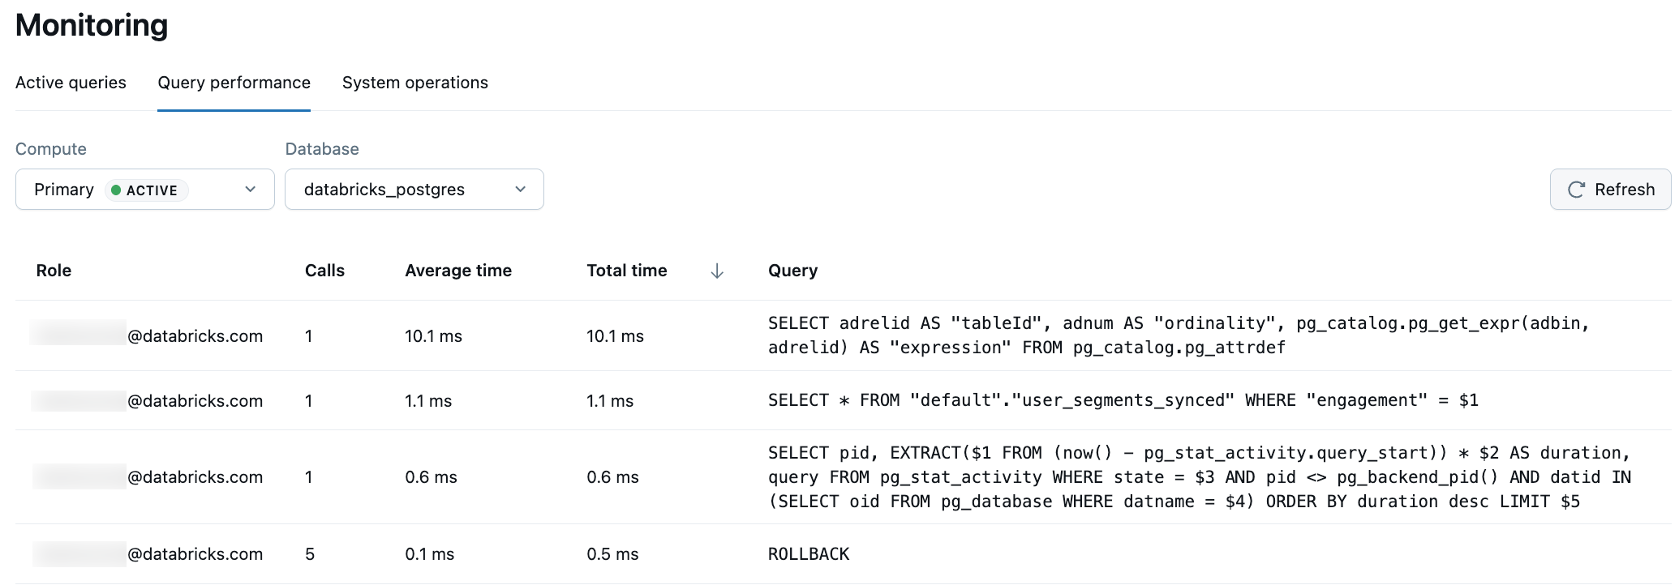
Task: Open the System operations tab
Action: pos(414,83)
